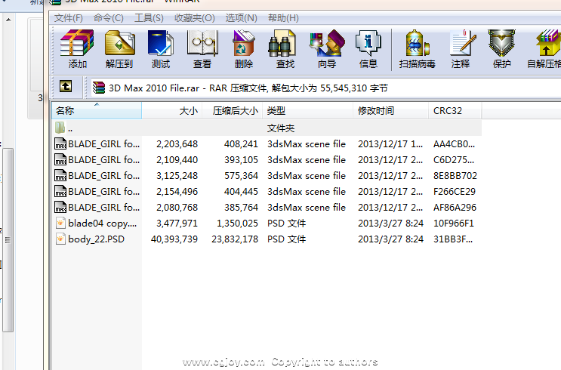Click the self-extracting (自解压) archive icon
Viewport: 561px width, 370px height.
point(547,43)
